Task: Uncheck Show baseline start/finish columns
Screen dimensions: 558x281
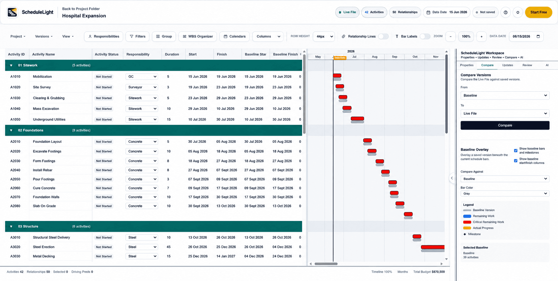Action: point(516,161)
